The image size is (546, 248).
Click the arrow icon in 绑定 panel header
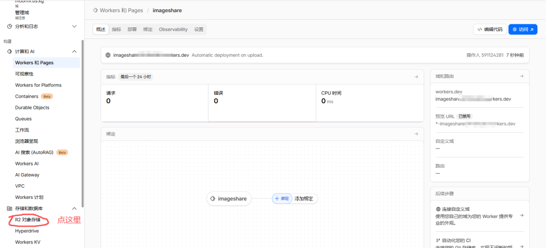click(x=416, y=134)
